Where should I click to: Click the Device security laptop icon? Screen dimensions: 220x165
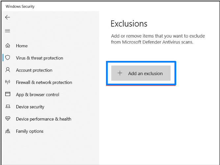pos(8,107)
